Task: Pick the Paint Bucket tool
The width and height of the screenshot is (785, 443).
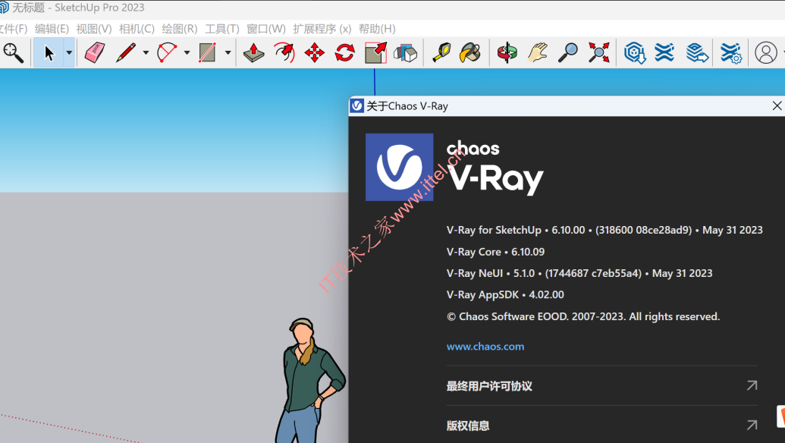Action: click(x=470, y=52)
